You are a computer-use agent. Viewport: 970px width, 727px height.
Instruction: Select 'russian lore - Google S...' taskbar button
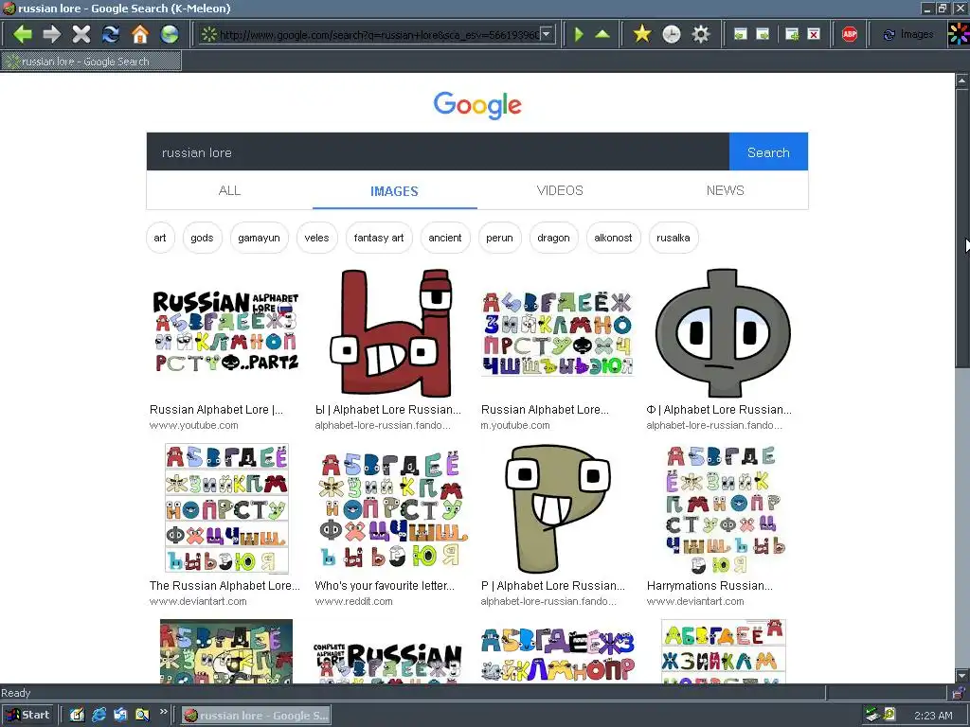[x=256, y=716]
